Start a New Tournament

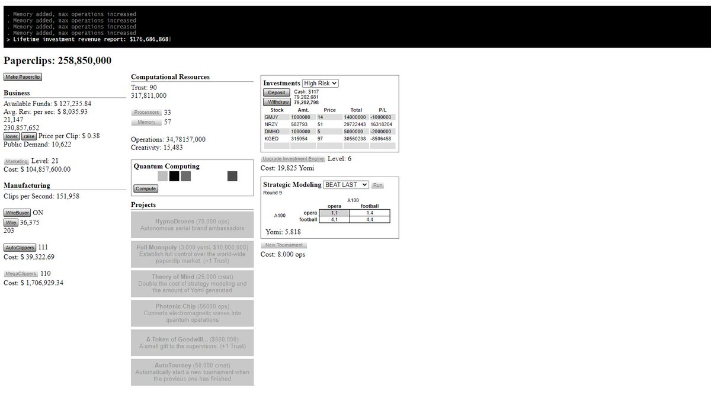[x=284, y=245]
